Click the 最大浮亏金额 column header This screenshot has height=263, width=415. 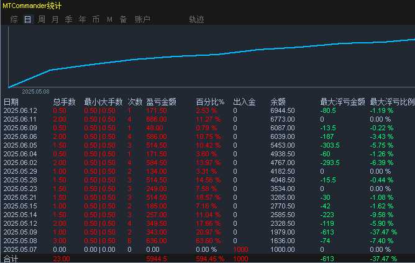(342, 102)
